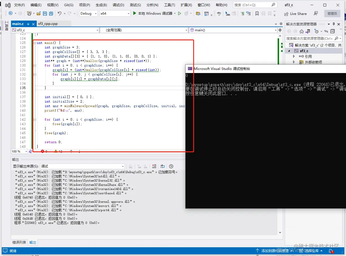This screenshot has width=346, height=256.
Task: Go to previous issue up arrow
Action: pos(71,151)
